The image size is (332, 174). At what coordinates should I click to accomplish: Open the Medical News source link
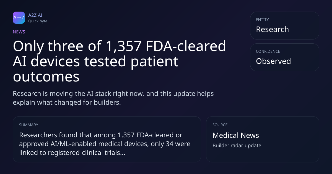tap(236, 135)
